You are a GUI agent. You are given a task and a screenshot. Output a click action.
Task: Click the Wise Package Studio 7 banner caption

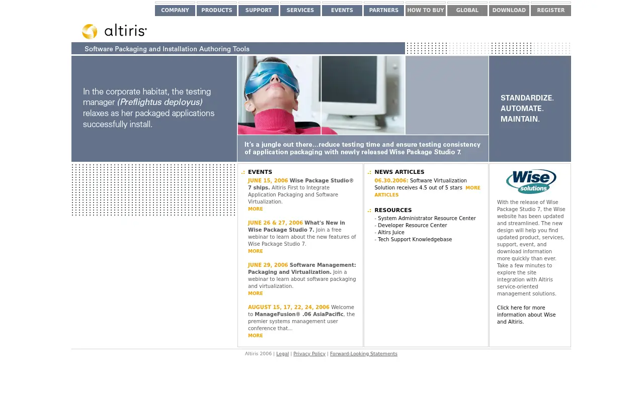tap(363, 148)
